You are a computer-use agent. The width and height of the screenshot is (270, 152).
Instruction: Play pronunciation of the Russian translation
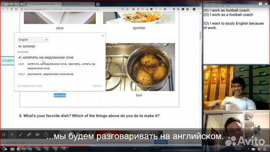click(20, 57)
